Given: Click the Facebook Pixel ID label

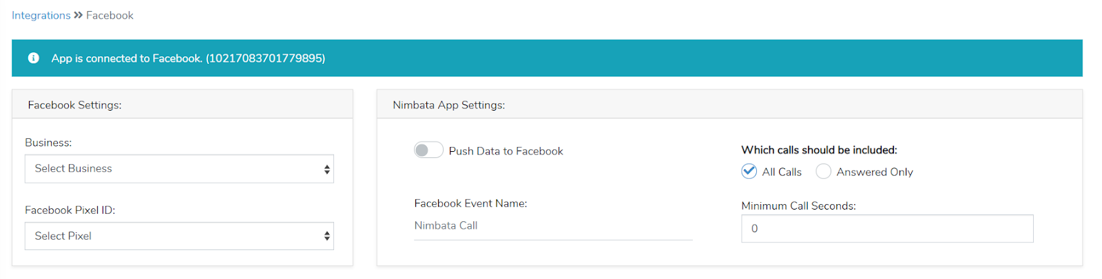Looking at the screenshot, I should pyautogui.click(x=70, y=210).
